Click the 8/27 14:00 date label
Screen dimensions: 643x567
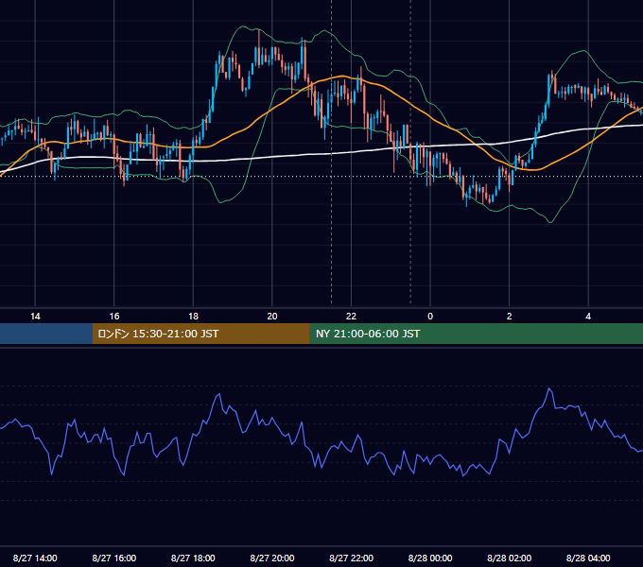pyautogui.click(x=35, y=558)
